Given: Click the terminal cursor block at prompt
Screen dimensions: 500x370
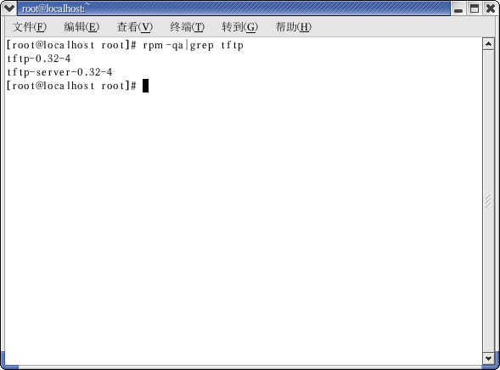Looking at the screenshot, I should (x=145, y=86).
